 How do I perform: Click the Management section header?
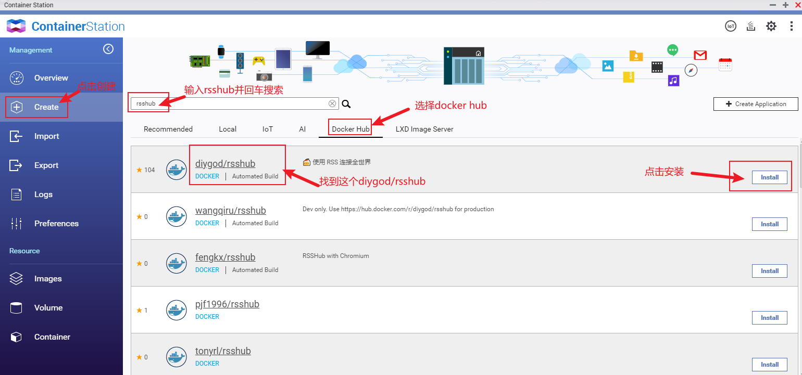point(31,50)
